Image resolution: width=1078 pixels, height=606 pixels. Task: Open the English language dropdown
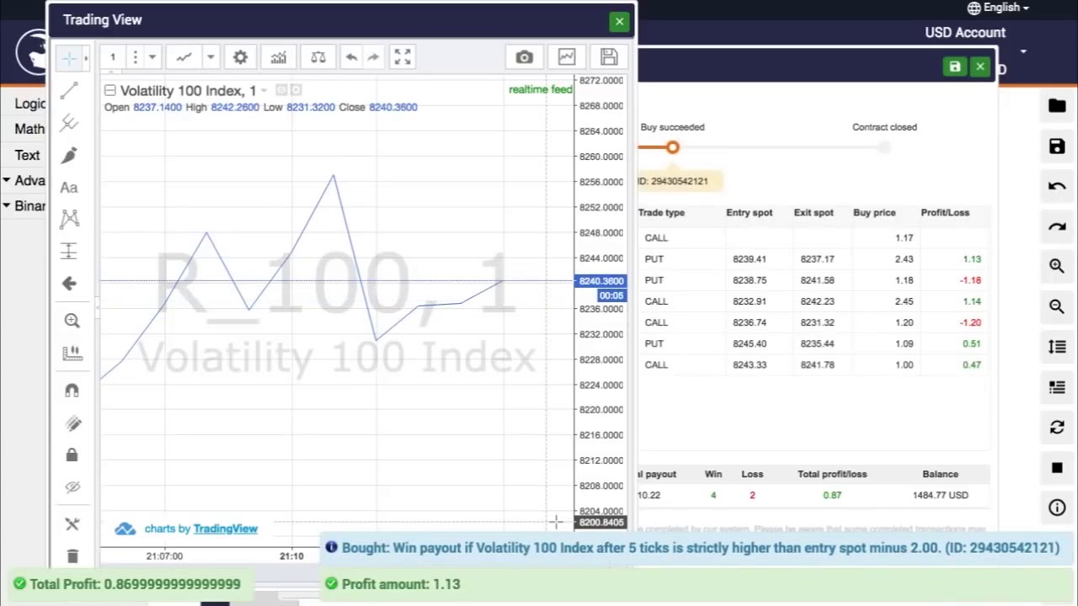tap(999, 8)
